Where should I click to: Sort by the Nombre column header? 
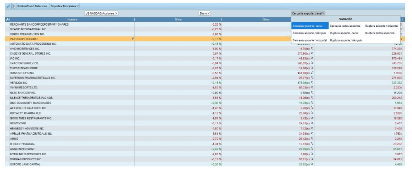[72, 19]
